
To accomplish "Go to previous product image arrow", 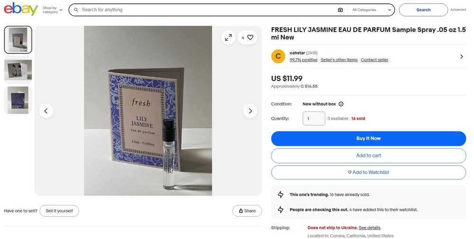I will pyautogui.click(x=46, y=111).
